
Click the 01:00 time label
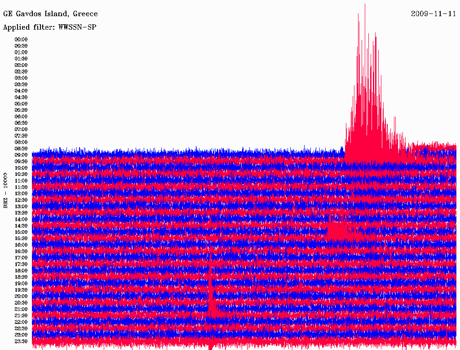click(21, 52)
